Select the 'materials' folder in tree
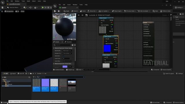 [10, 84]
